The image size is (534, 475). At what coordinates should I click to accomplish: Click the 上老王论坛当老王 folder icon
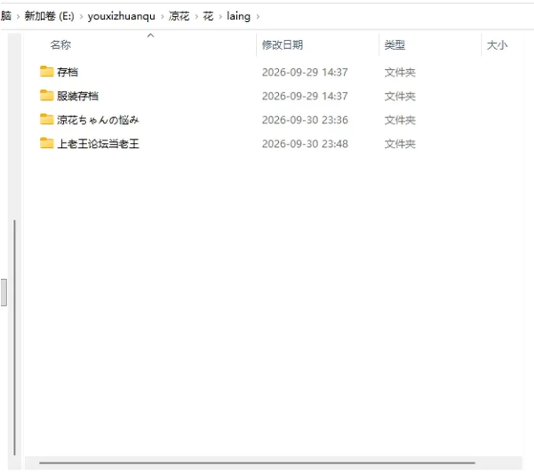click(x=47, y=143)
